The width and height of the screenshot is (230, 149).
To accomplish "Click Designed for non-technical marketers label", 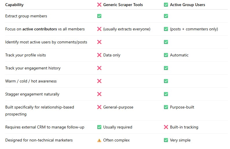I will pos(39,140).
